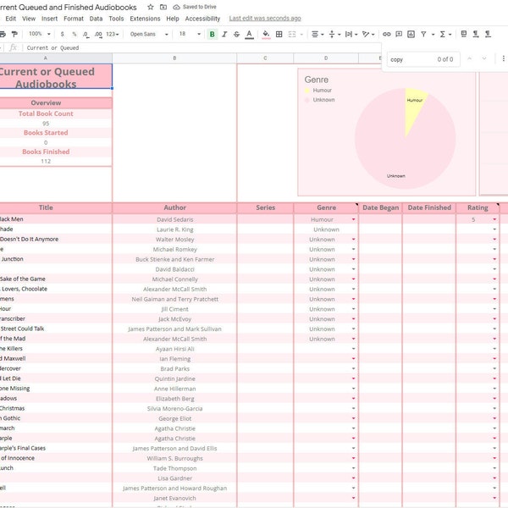Go to previous find result
This screenshot has width=508, height=508.
tap(469, 58)
